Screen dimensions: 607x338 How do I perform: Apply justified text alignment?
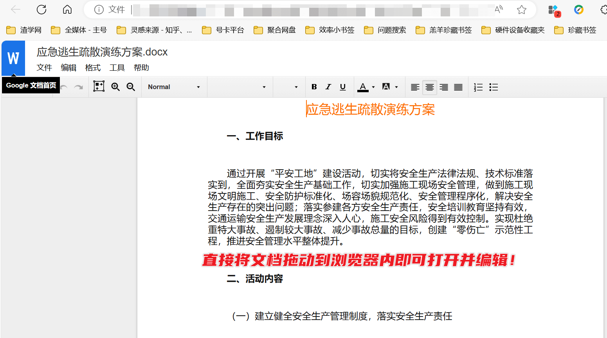coord(458,87)
